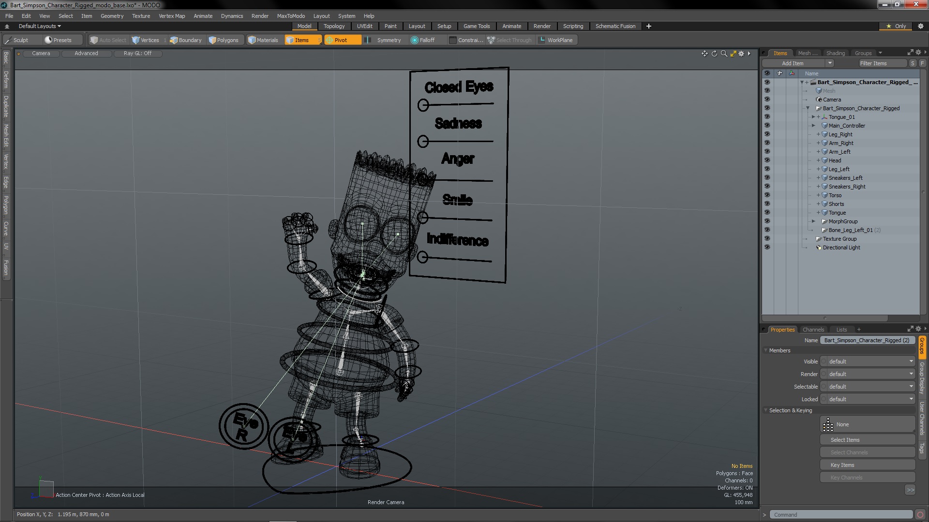The height and width of the screenshot is (522, 929).
Task: Click the Key Items button
Action: (x=868, y=465)
